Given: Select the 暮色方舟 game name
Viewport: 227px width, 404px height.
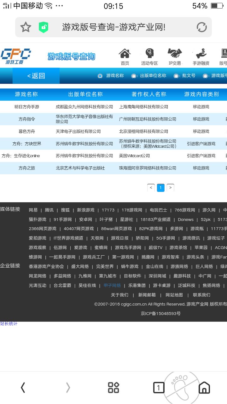Looking at the screenshot, I should tap(27, 131).
